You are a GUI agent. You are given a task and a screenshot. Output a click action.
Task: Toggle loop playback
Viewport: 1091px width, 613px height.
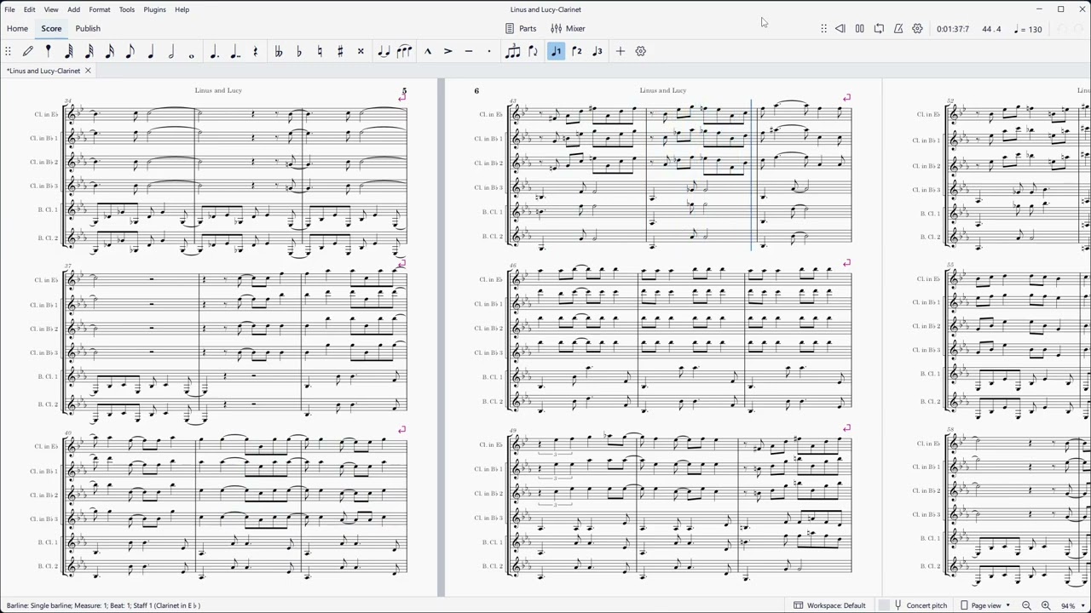click(x=879, y=28)
